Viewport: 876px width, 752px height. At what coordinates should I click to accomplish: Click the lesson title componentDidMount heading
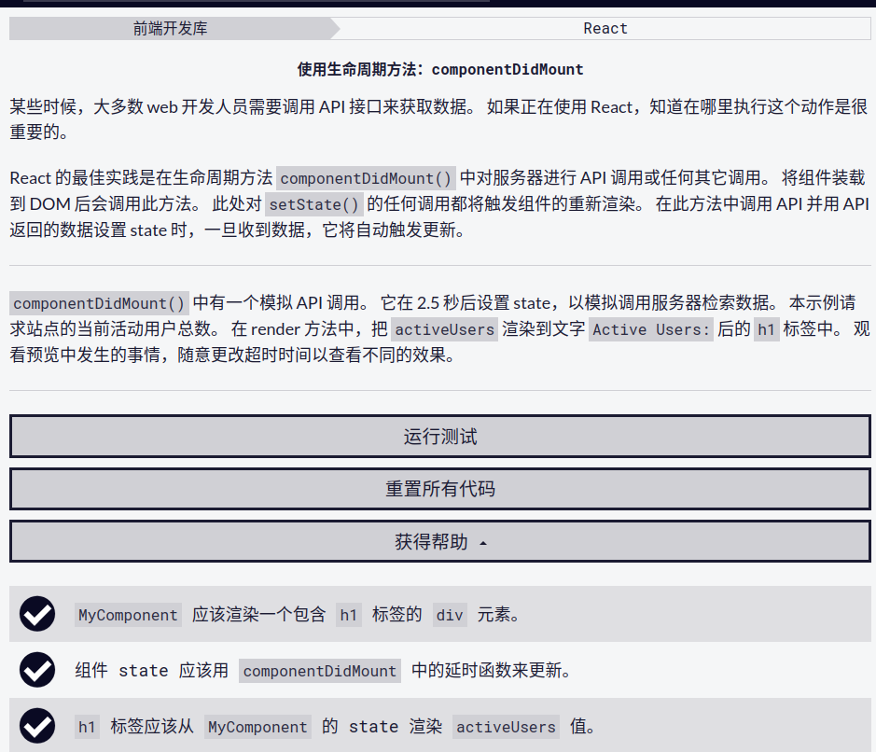tap(438, 68)
